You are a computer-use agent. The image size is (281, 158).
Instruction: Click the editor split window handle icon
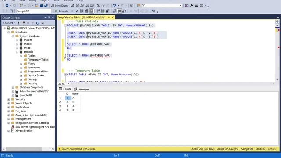277,22
